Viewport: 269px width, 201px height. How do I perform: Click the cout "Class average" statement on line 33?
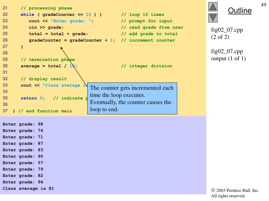pos(54,85)
